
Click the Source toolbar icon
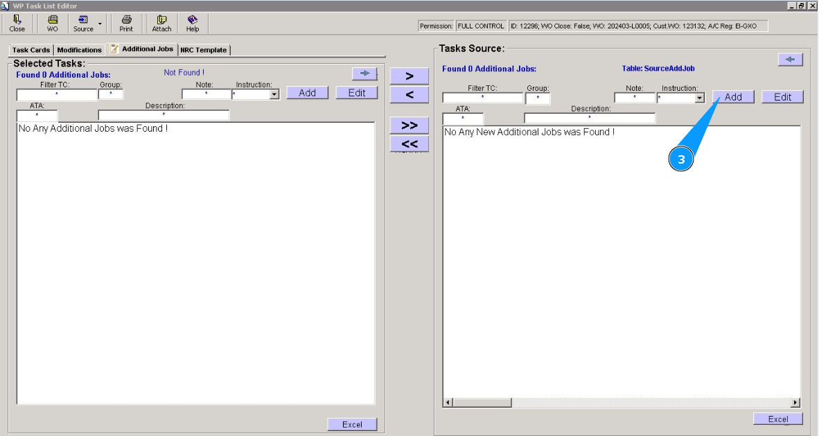click(x=83, y=24)
